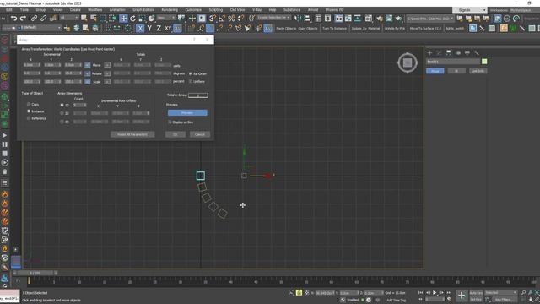Click the Unlink Selection icon
Viewport: 540px width, 304px height.
[43, 19]
